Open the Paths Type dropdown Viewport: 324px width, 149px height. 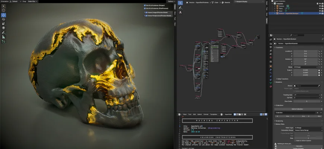[308, 128]
